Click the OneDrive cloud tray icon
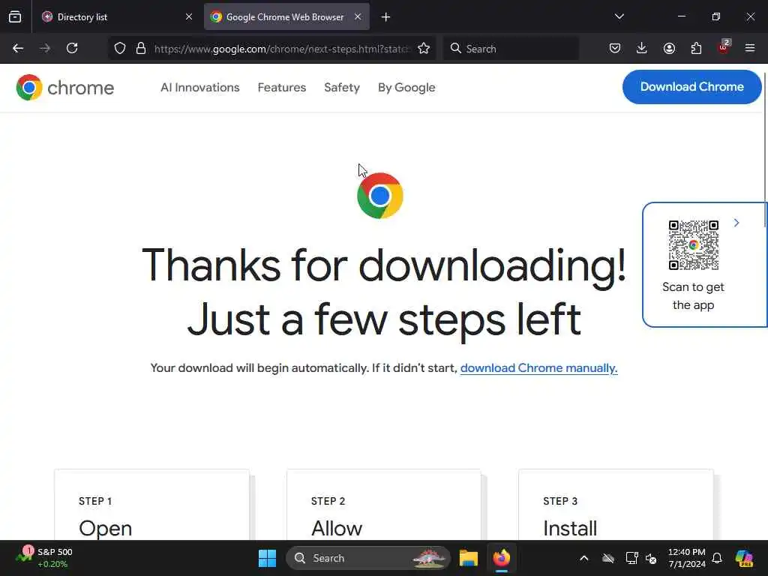The image size is (768, 576). point(607,558)
